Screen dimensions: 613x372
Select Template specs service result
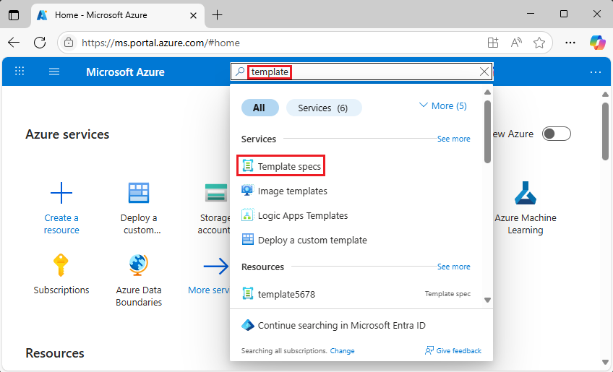(x=281, y=166)
